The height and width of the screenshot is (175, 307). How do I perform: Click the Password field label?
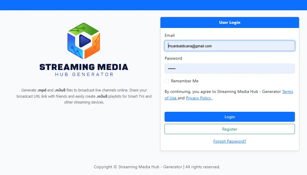[173, 58]
